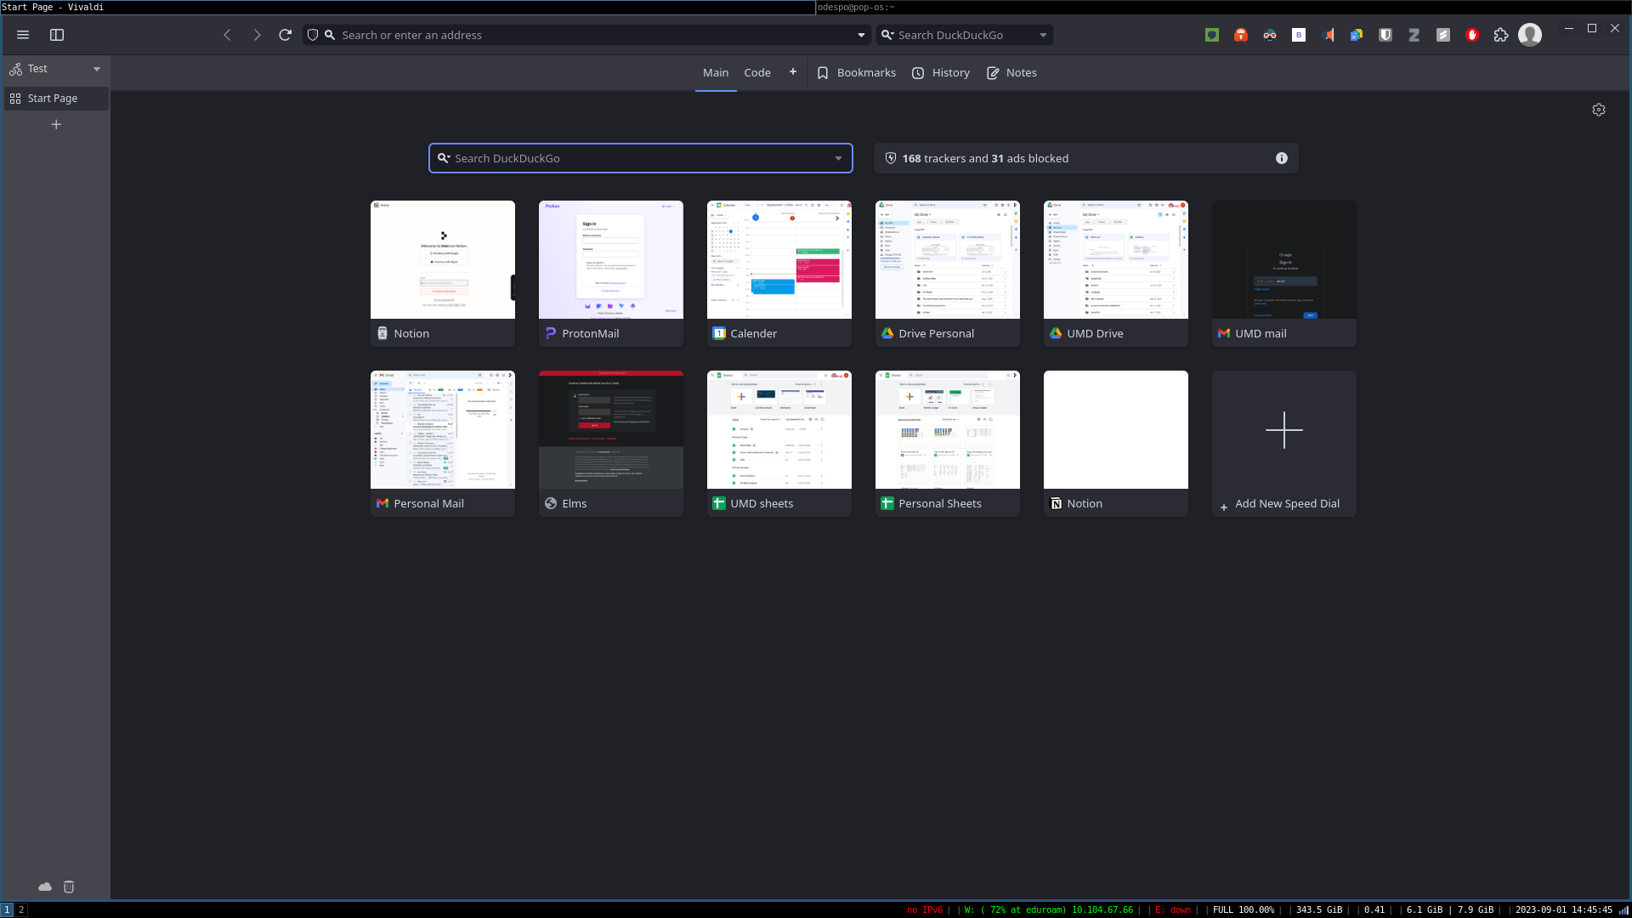Click the megaphone extension icon

point(1328,35)
